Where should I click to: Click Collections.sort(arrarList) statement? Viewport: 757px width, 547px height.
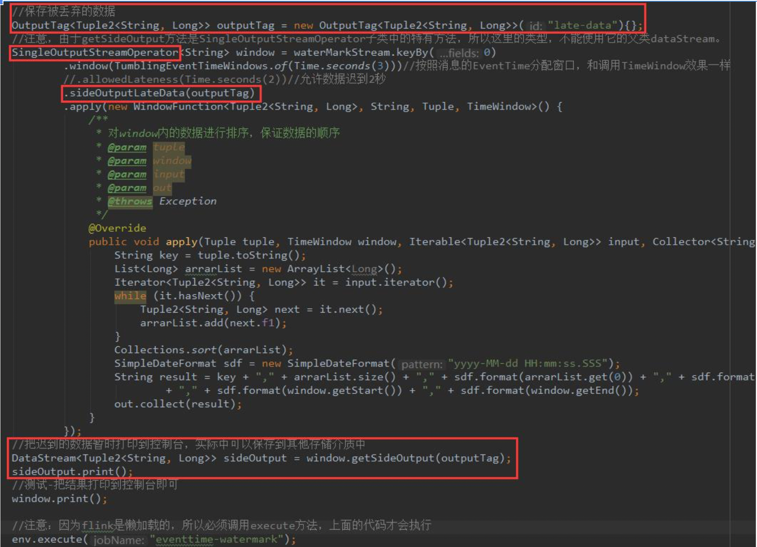[203, 350]
